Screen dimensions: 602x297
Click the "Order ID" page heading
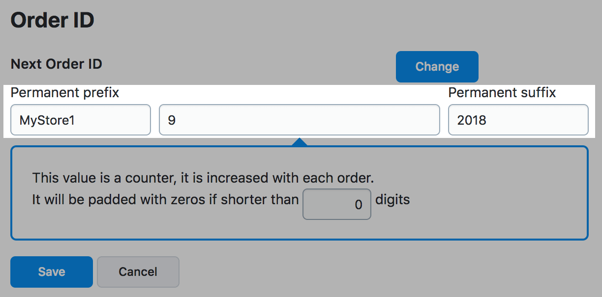tap(52, 21)
